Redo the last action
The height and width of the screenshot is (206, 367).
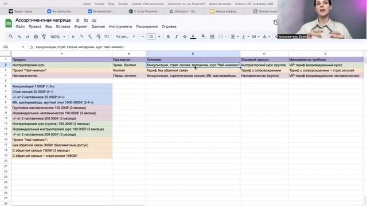pyautogui.click(x=28, y=37)
